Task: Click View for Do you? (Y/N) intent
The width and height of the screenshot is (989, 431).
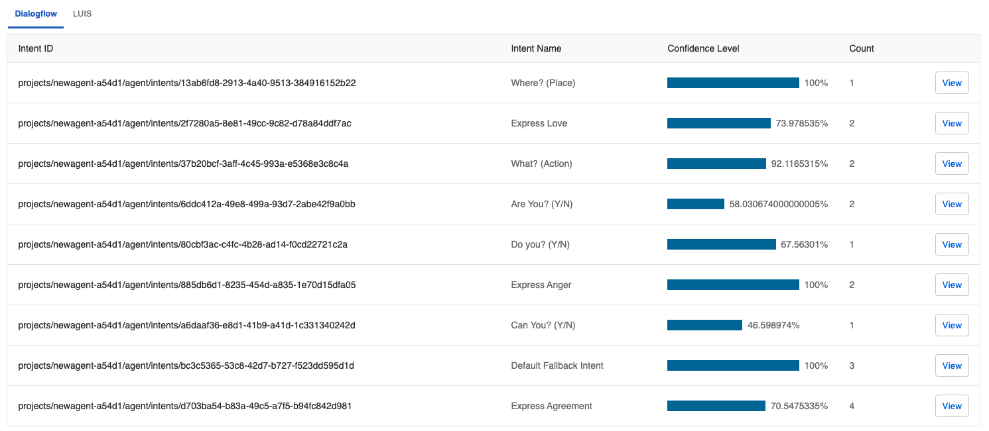Action: [x=952, y=244]
